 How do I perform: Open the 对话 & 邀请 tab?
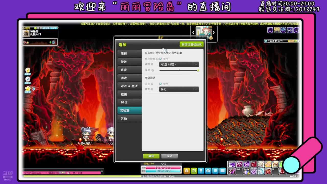(x=130, y=86)
